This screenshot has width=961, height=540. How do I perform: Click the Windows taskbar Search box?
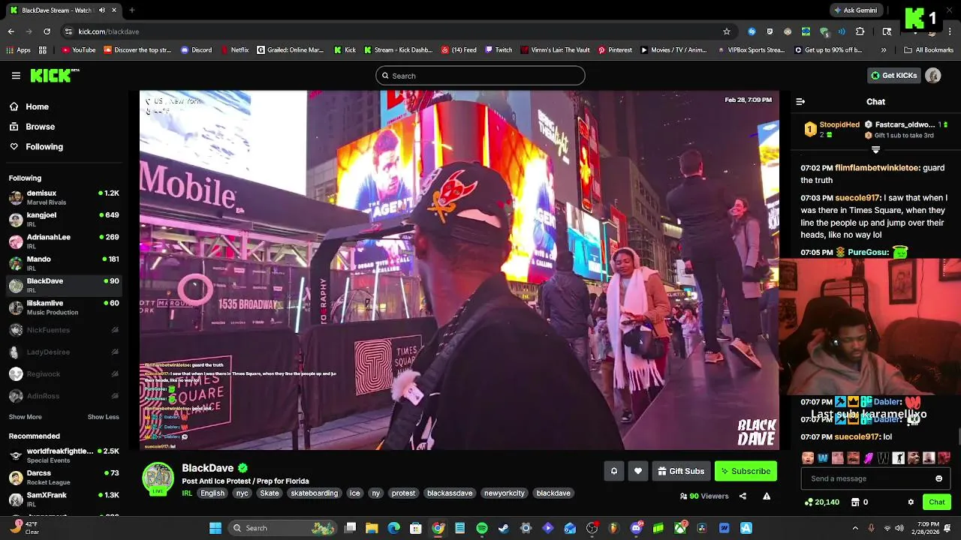click(x=283, y=528)
